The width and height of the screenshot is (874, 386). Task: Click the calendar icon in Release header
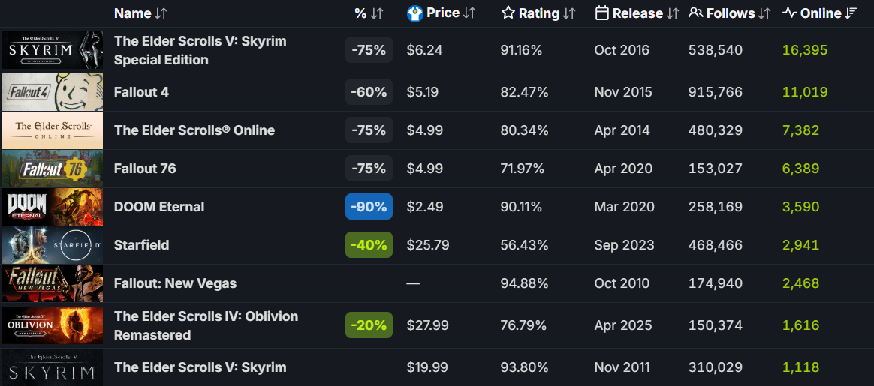pos(601,13)
